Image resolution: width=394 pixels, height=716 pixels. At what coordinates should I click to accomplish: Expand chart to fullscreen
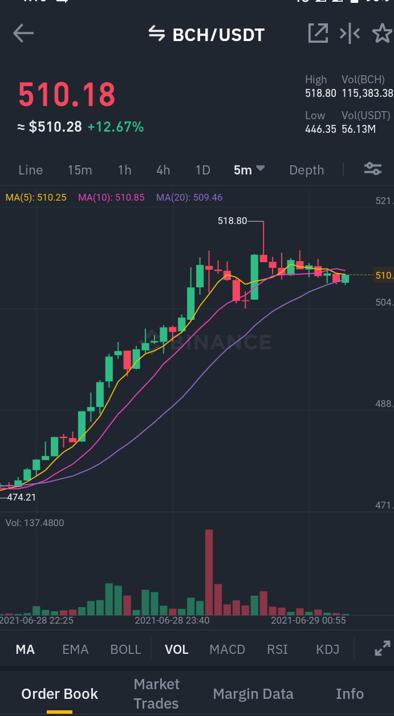point(382,649)
